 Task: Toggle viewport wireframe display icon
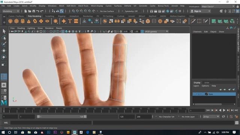(63, 31)
